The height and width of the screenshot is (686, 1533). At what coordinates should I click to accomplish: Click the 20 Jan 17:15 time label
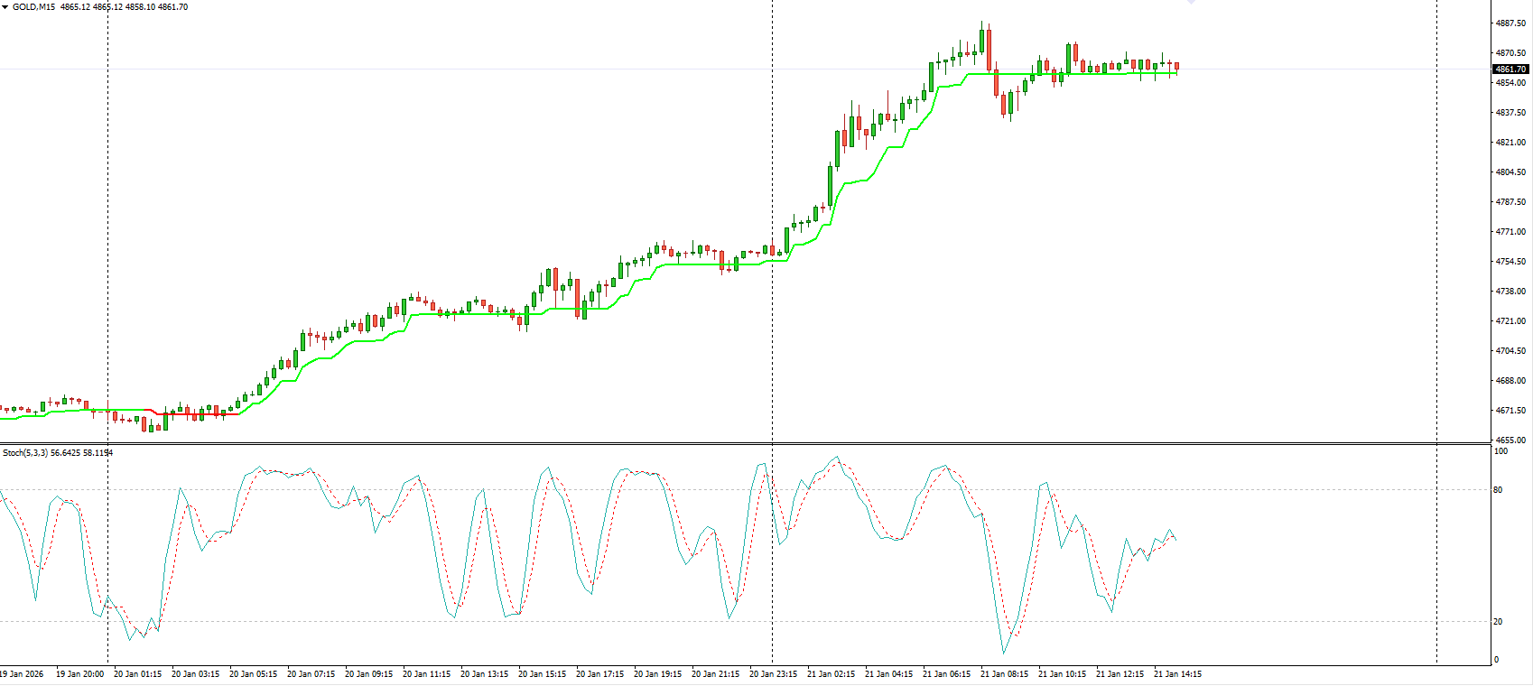coord(599,674)
